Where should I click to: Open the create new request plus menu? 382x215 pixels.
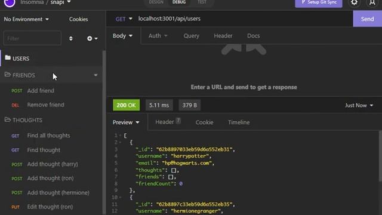tap(93, 38)
